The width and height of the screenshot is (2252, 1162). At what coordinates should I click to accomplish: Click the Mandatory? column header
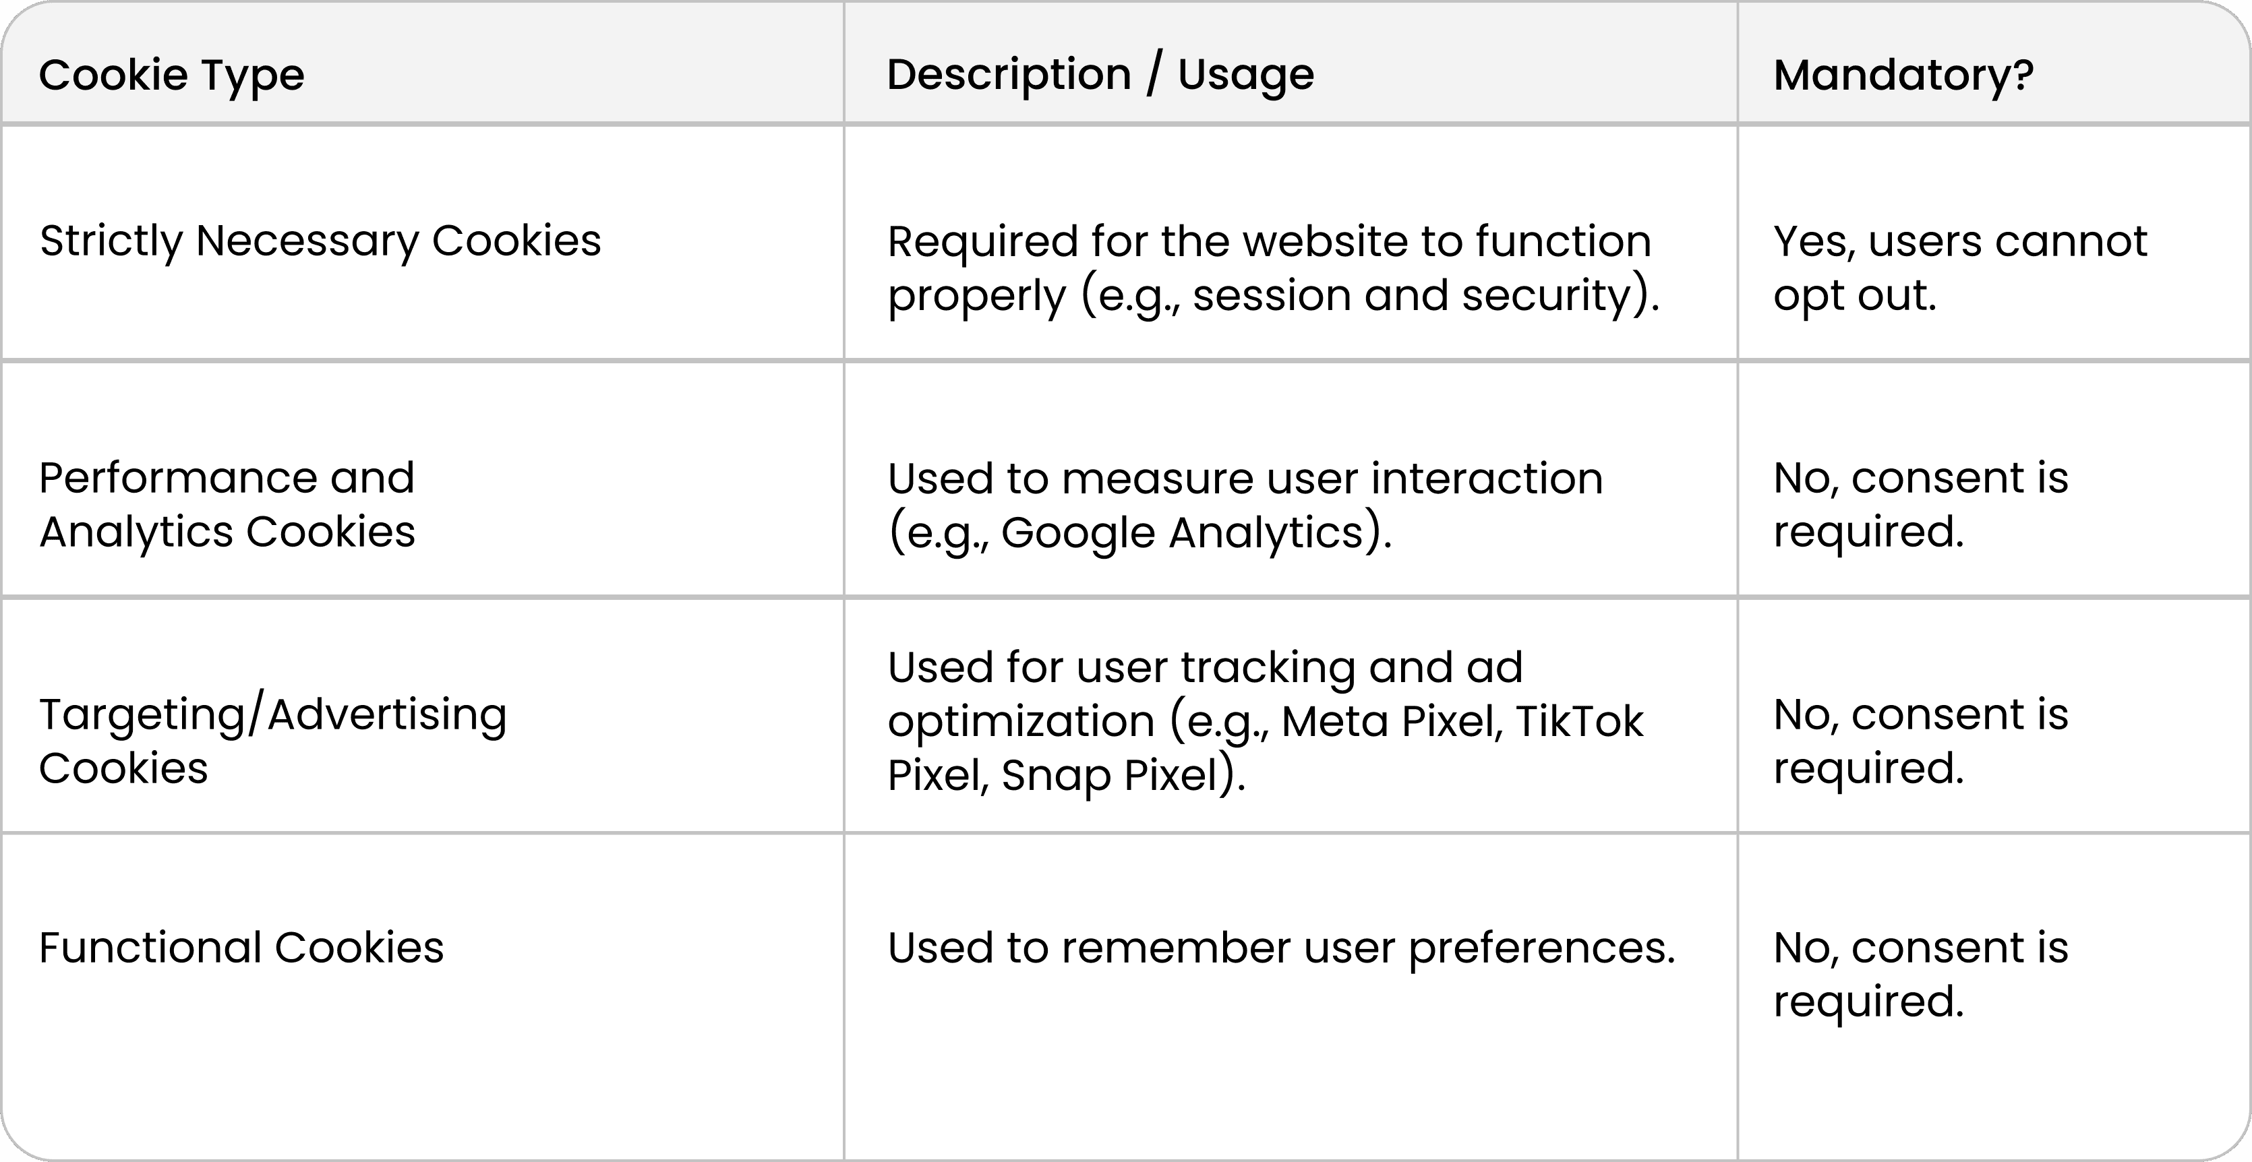tap(1903, 74)
